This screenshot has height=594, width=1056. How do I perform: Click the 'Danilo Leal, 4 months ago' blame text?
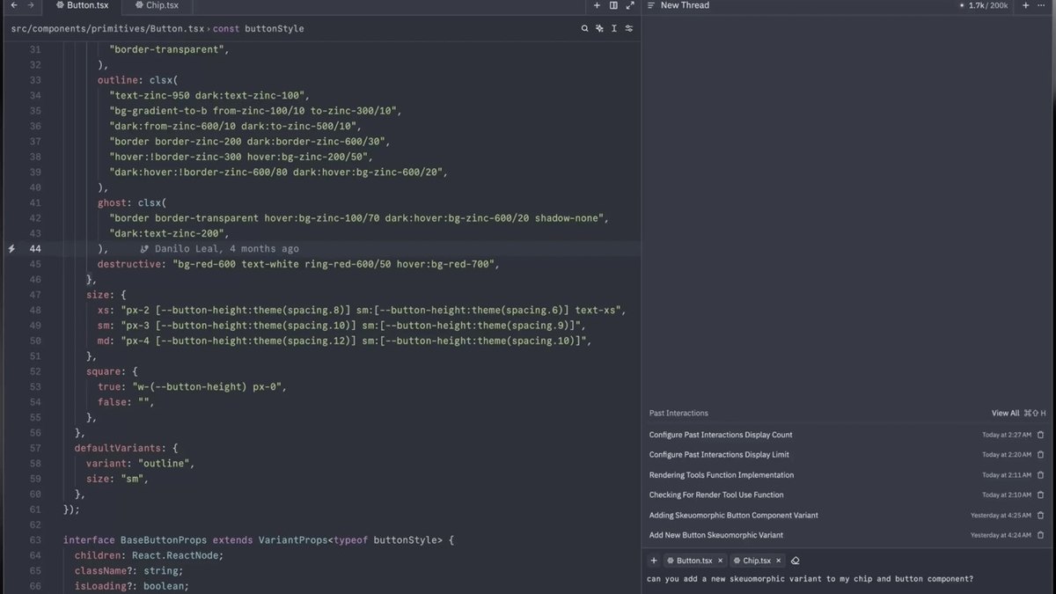(x=226, y=249)
